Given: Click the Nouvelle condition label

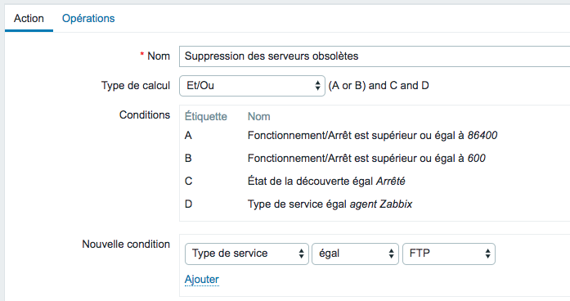Looking at the screenshot, I should tap(126, 245).
